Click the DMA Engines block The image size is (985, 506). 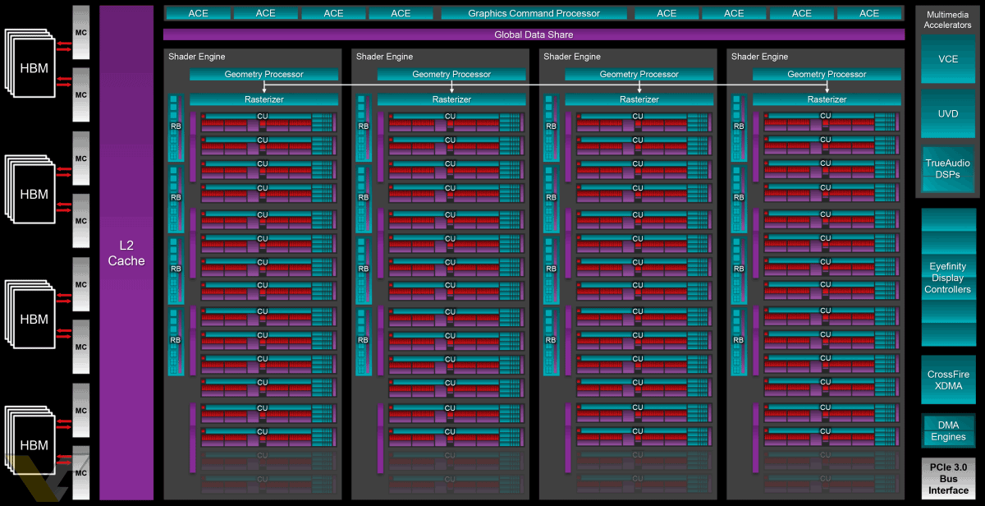948,430
